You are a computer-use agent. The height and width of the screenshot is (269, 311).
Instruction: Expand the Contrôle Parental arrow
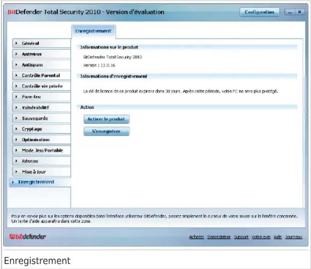click(x=16, y=75)
